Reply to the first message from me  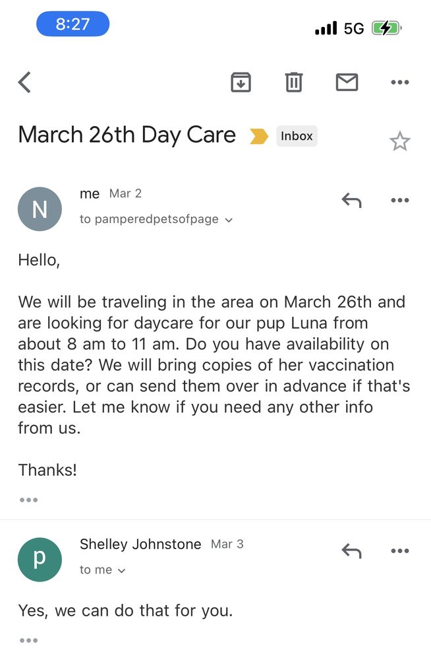(351, 200)
